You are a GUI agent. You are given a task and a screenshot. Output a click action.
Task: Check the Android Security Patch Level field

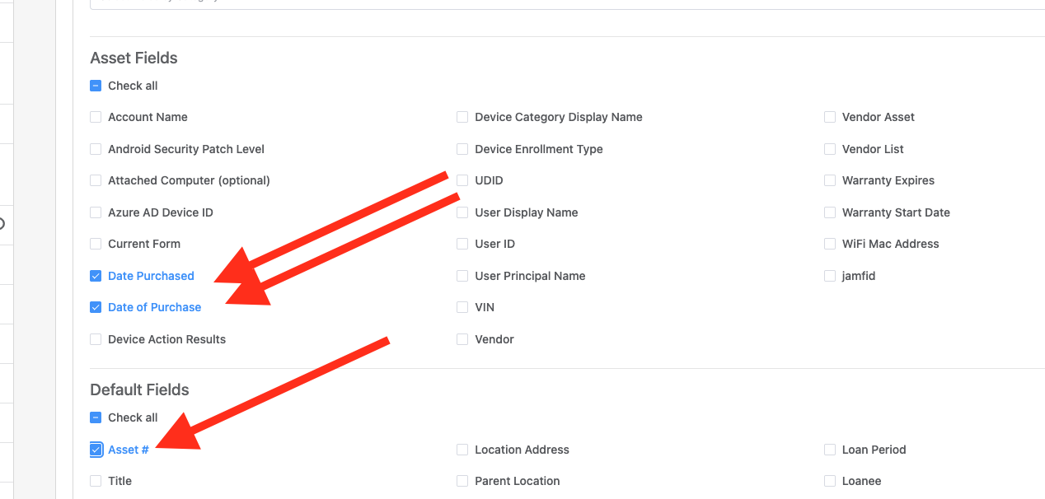(96, 149)
